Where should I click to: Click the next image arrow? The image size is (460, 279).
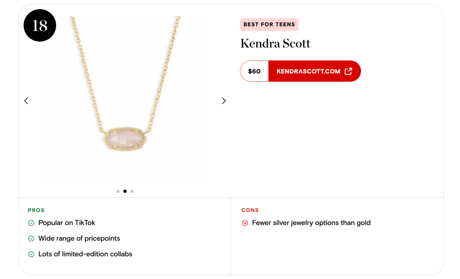224,101
